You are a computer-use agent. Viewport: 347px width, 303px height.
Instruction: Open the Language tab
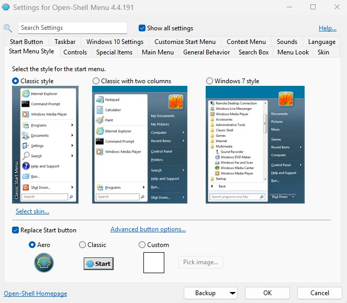[322, 42]
